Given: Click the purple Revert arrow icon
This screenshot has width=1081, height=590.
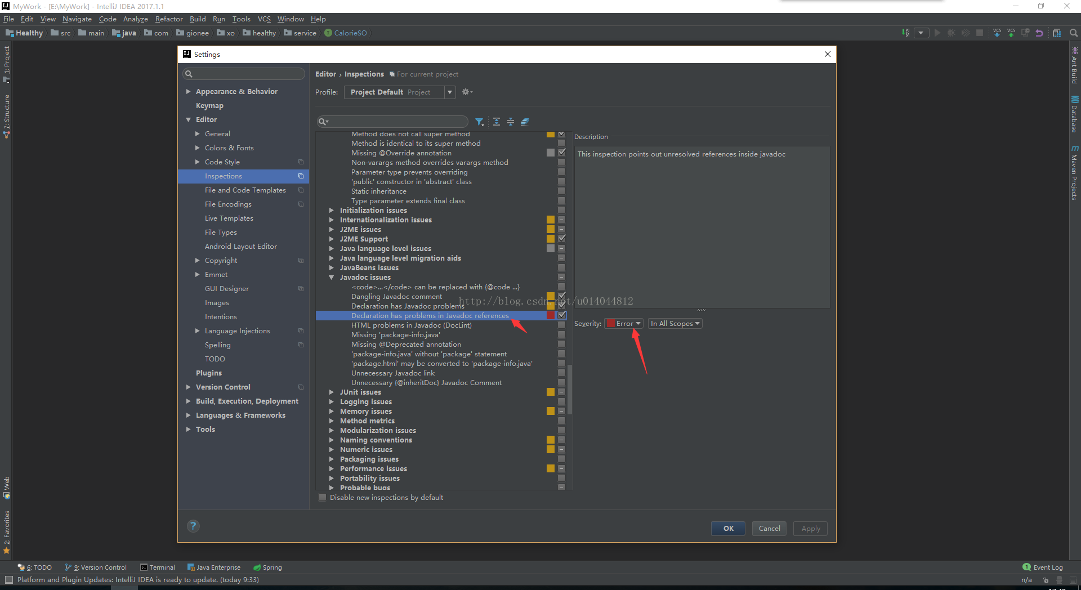Looking at the screenshot, I should pyautogui.click(x=1039, y=33).
